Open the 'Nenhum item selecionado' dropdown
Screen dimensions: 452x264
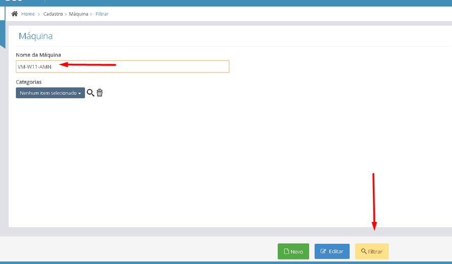tap(50, 93)
